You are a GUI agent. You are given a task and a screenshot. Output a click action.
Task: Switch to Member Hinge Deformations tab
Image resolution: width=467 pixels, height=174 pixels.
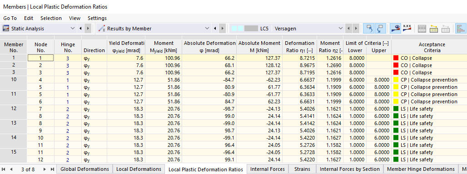coord(420,169)
